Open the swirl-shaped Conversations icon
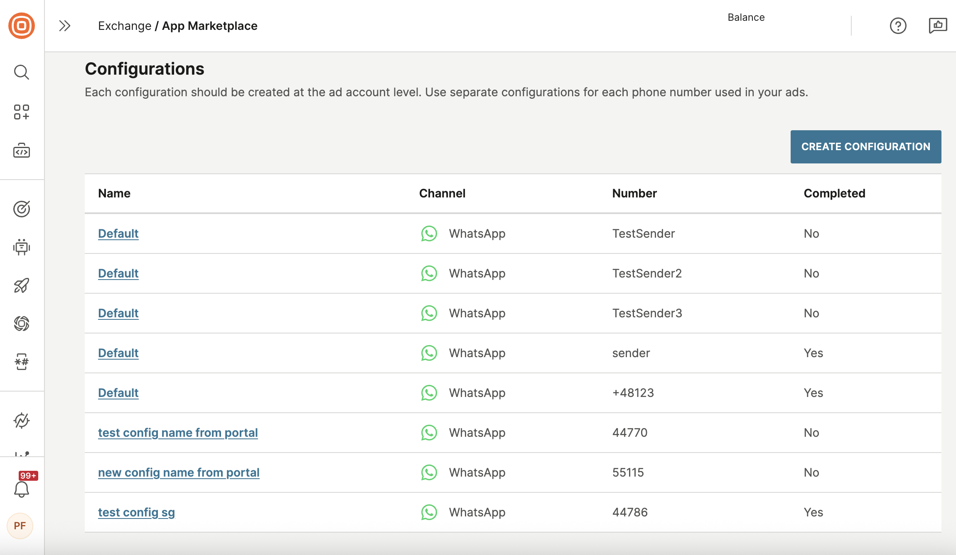 [21, 324]
